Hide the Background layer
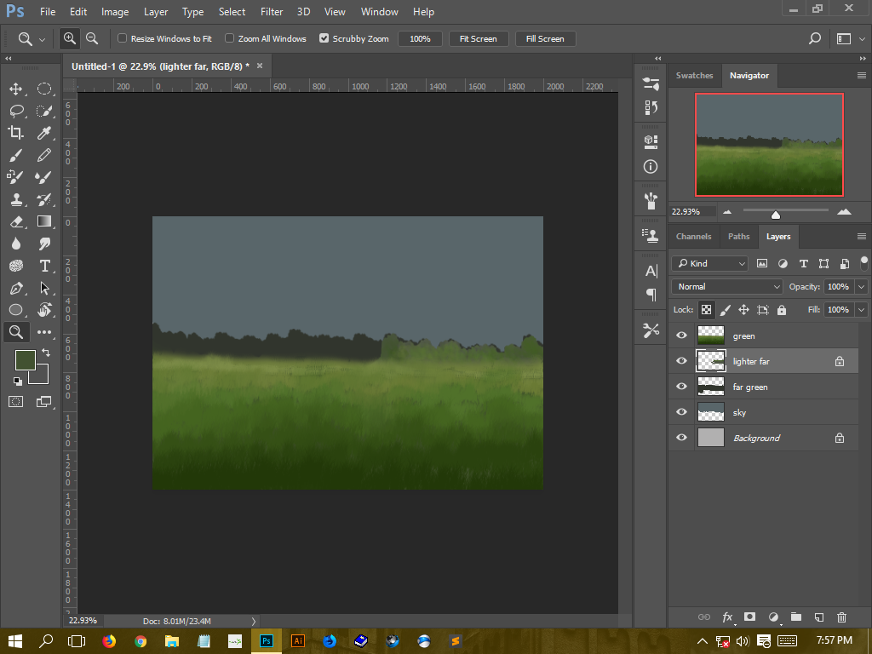Image resolution: width=872 pixels, height=654 pixels. pos(681,438)
